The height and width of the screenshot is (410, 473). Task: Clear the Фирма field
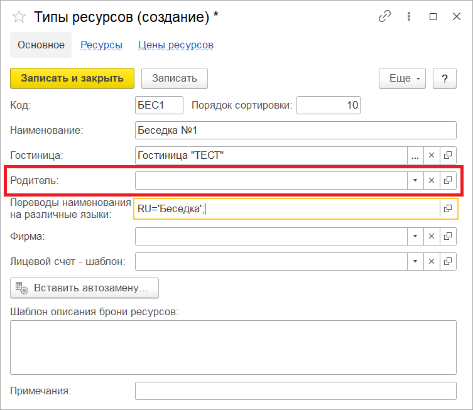coord(432,236)
